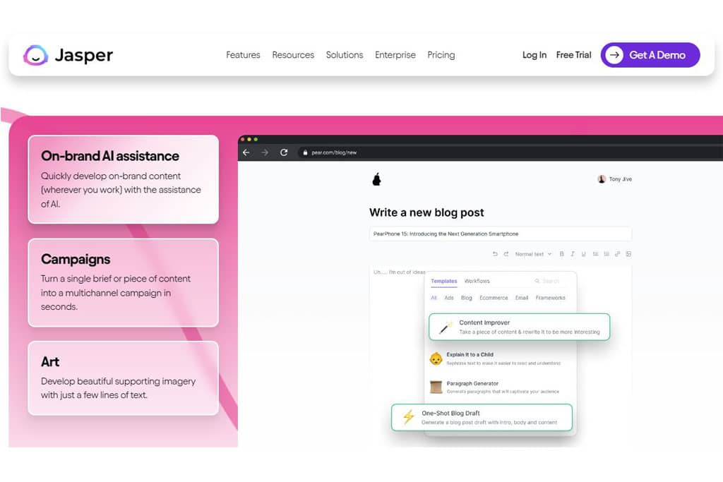Click the blog post title input field

(x=501, y=233)
